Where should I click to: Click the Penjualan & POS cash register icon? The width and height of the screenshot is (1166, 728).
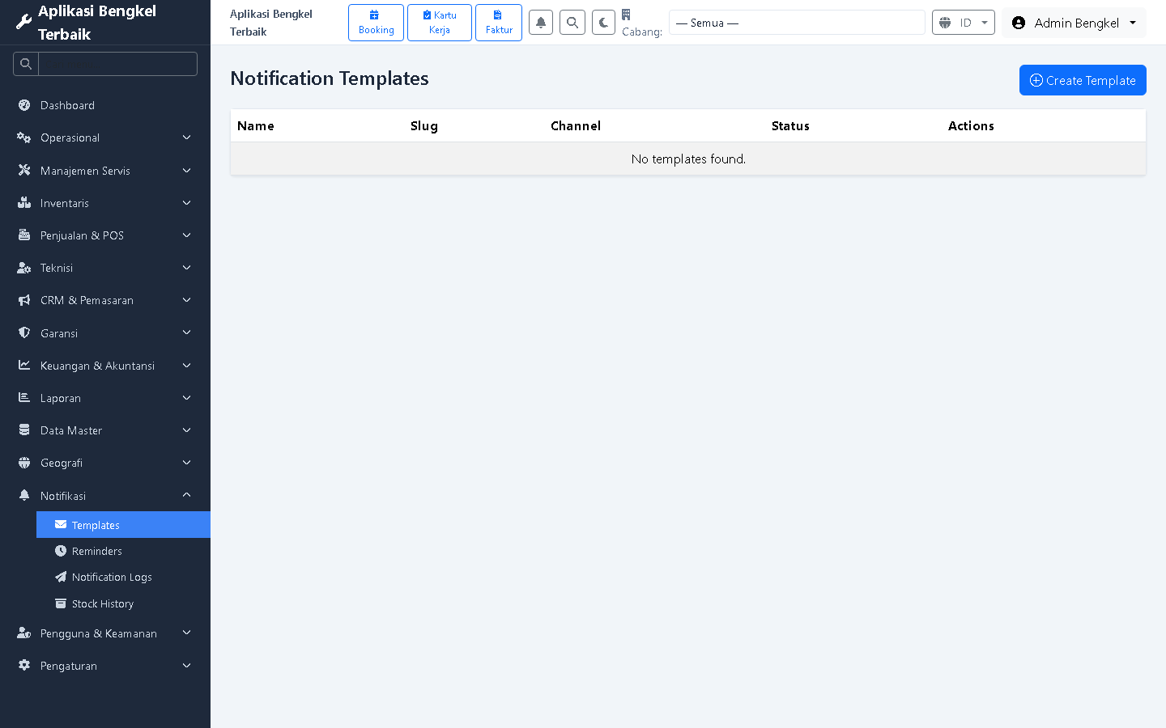(24, 235)
